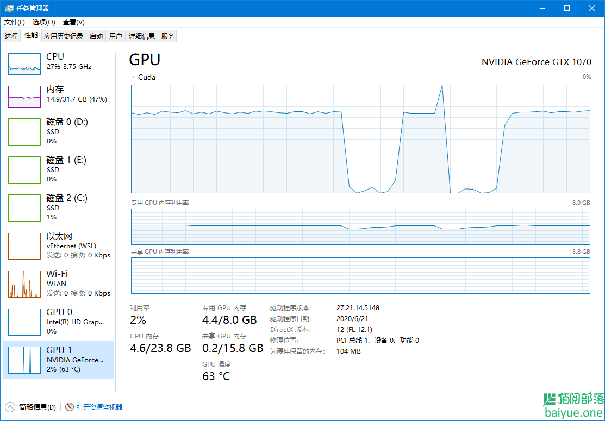Image resolution: width=605 pixels, height=421 pixels.
Task: Select the Wi-Fi activity mini graph
Action: 24,284
